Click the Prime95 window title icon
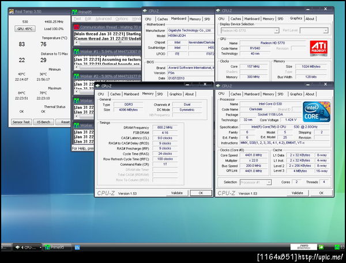The image size is (346, 263). click(x=75, y=12)
